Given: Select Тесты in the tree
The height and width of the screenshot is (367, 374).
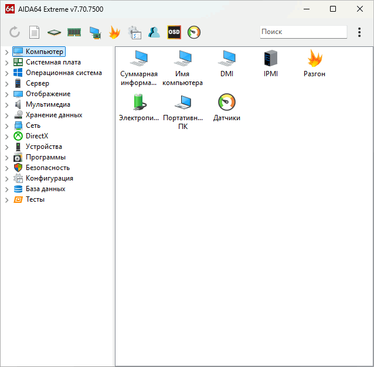Looking at the screenshot, I should click(x=29, y=199).
